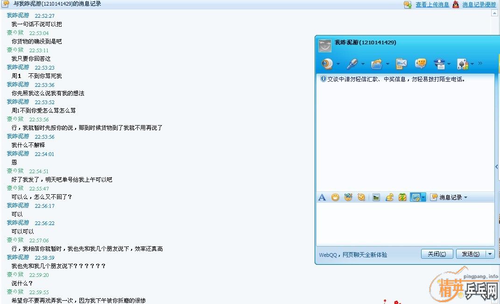Click the 发送(S) send button
Viewport: 500px width, 304px height.
471,254
